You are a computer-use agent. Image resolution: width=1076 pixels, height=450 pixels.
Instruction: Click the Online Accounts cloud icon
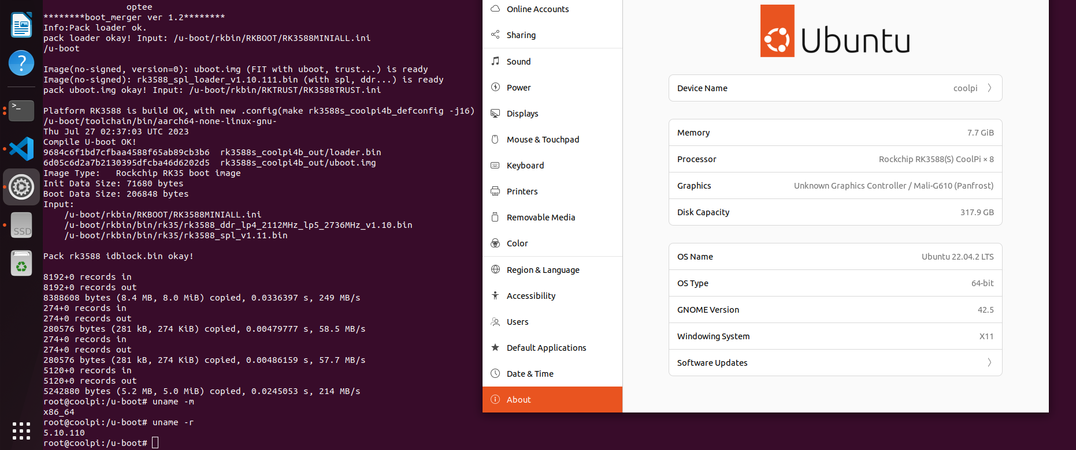click(495, 9)
